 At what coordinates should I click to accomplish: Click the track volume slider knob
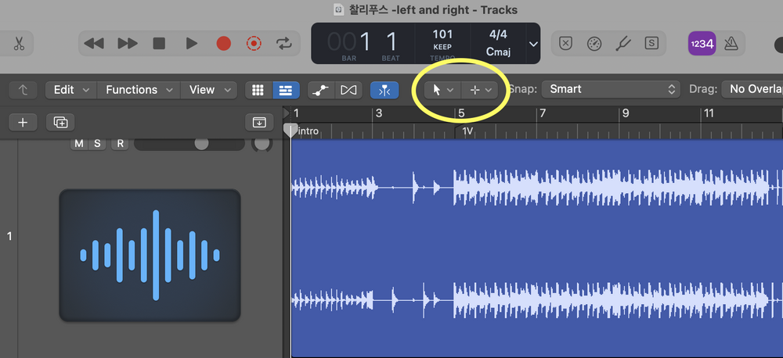click(x=201, y=144)
